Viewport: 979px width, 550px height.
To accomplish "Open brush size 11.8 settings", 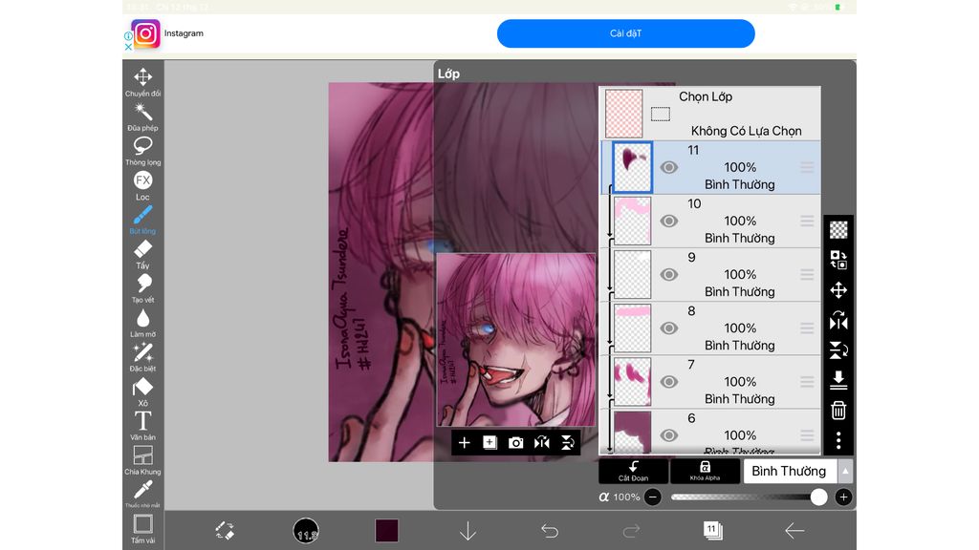I will pos(306,531).
